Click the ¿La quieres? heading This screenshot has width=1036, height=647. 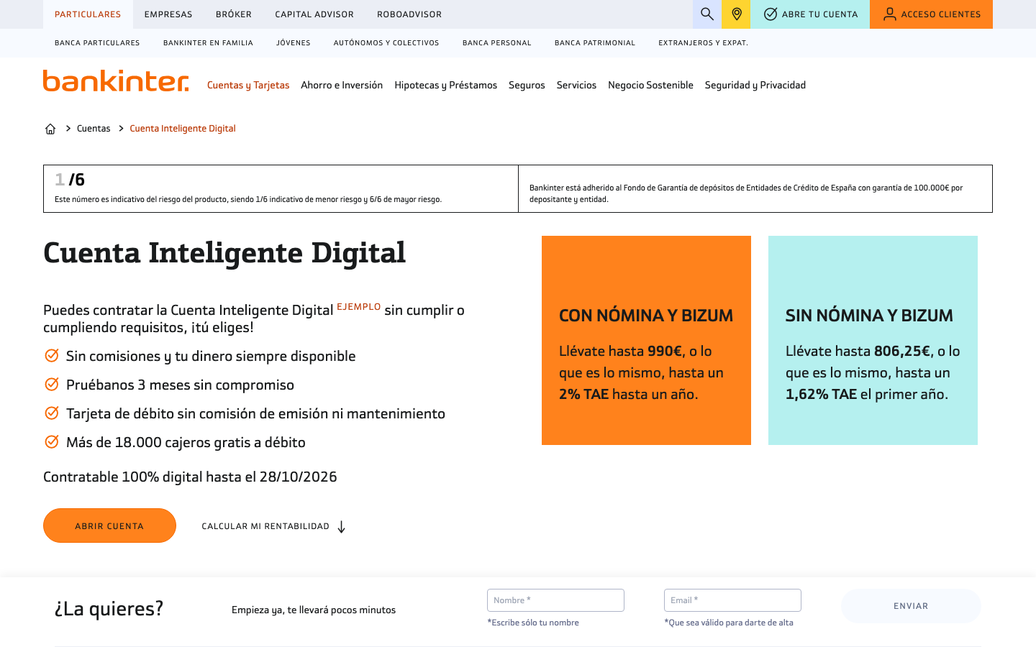click(109, 609)
